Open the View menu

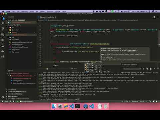coord(32,11)
